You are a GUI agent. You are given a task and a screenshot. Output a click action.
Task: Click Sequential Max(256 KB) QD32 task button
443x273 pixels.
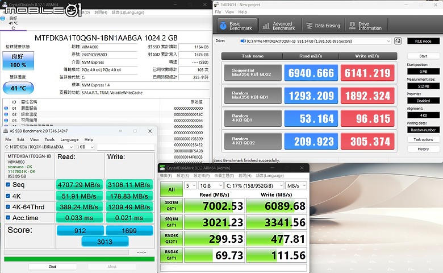point(253,73)
